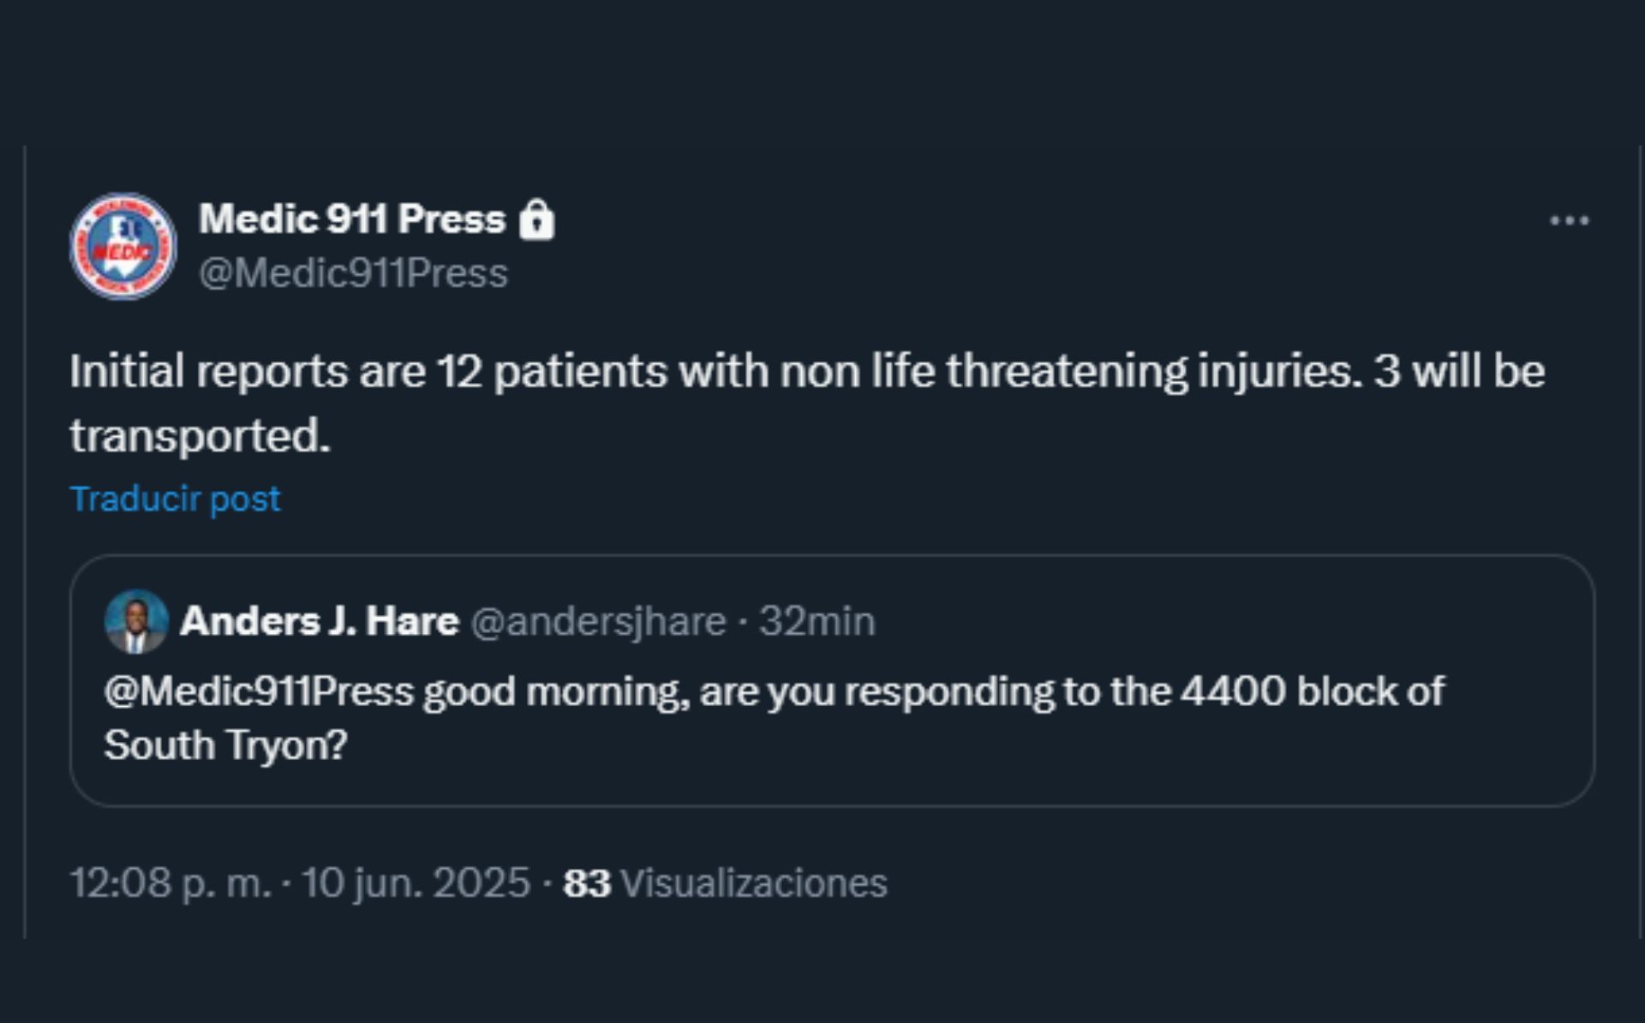Click the 'Initial reports are 12 patients' text
Screen dimensions: 1645x1023
coord(368,372)
